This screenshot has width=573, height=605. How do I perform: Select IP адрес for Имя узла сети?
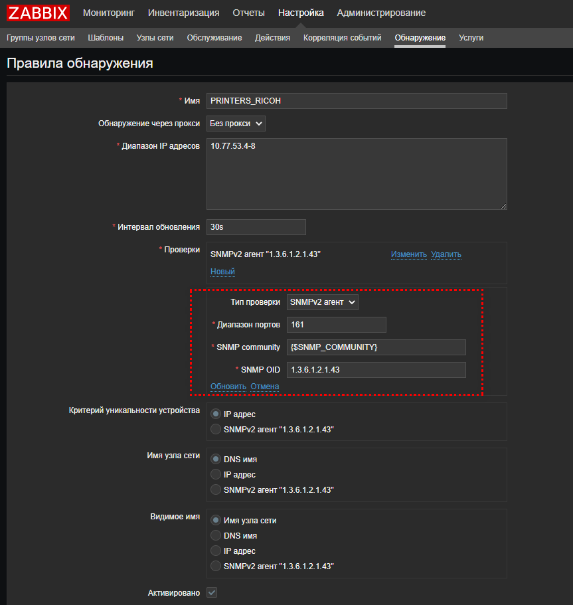click(216, 475)
